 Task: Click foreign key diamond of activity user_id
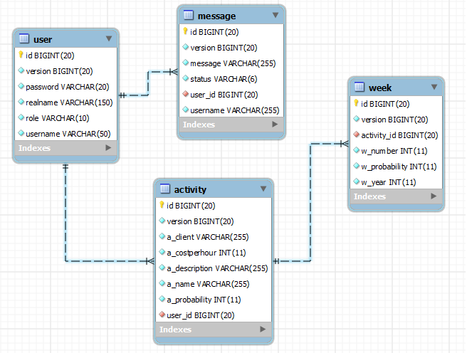click(162, 315)
